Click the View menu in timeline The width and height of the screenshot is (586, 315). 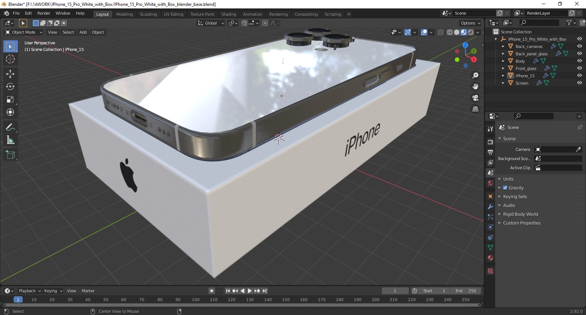[x=71, y=291]
